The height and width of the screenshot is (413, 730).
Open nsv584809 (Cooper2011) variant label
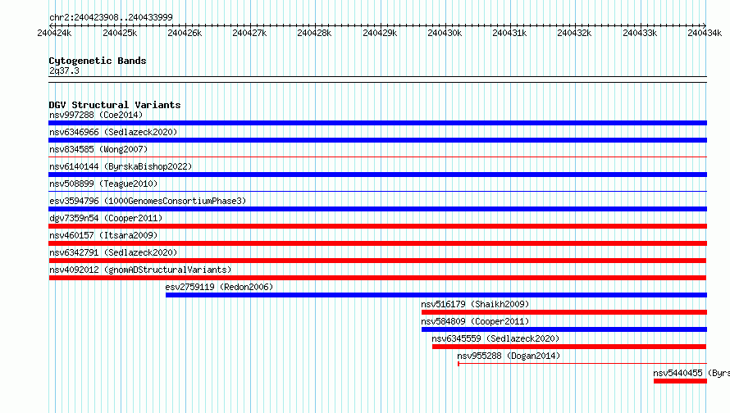[475, 321]
